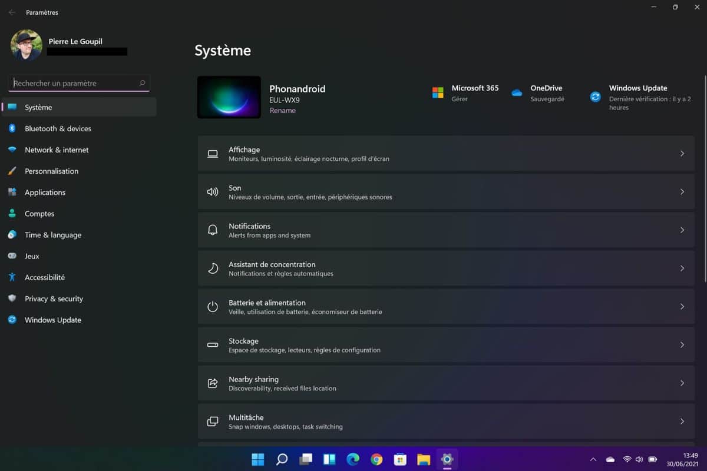Screen dimensions: 707x471
Task: Click the shield icon for Privacy & security
Action: [x=12, y=298]
